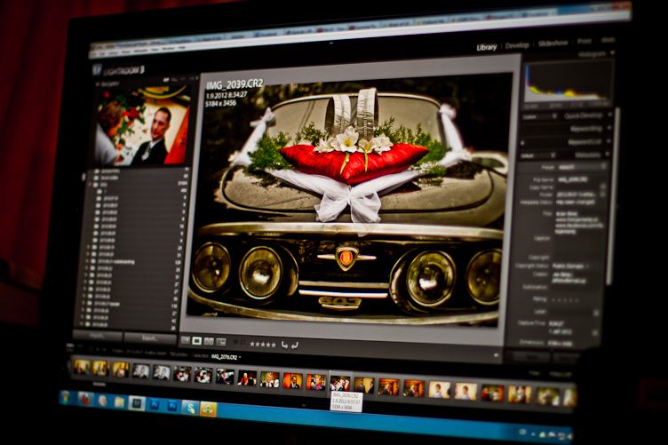Set rating stars in the Metadata panel
Screen dimensions: 668x445
pyautogui.click(x=566, y=299)
